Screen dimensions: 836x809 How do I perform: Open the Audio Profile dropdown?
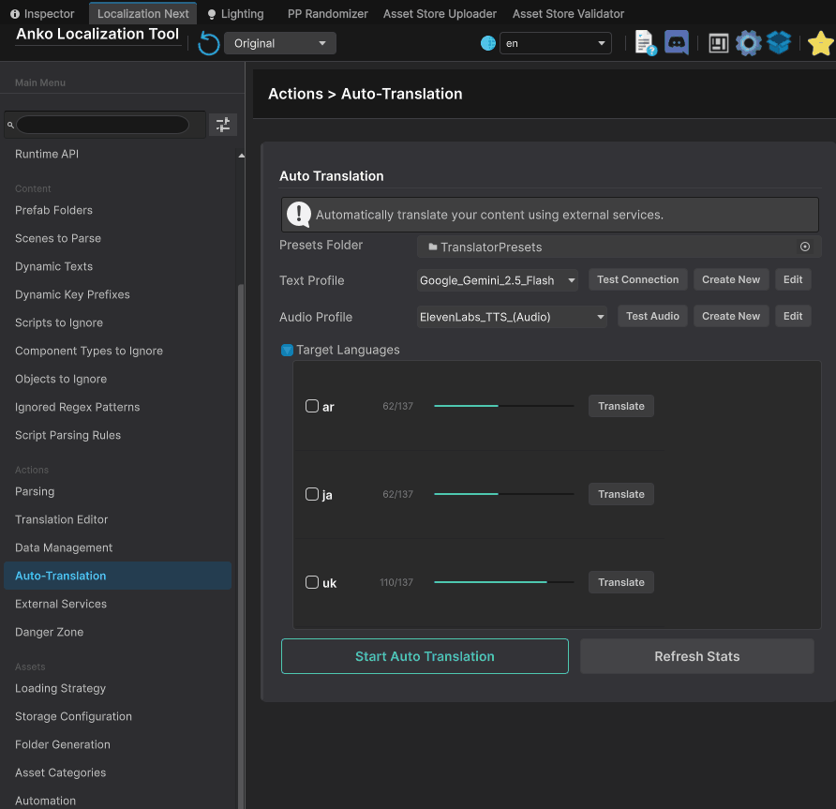510,316
